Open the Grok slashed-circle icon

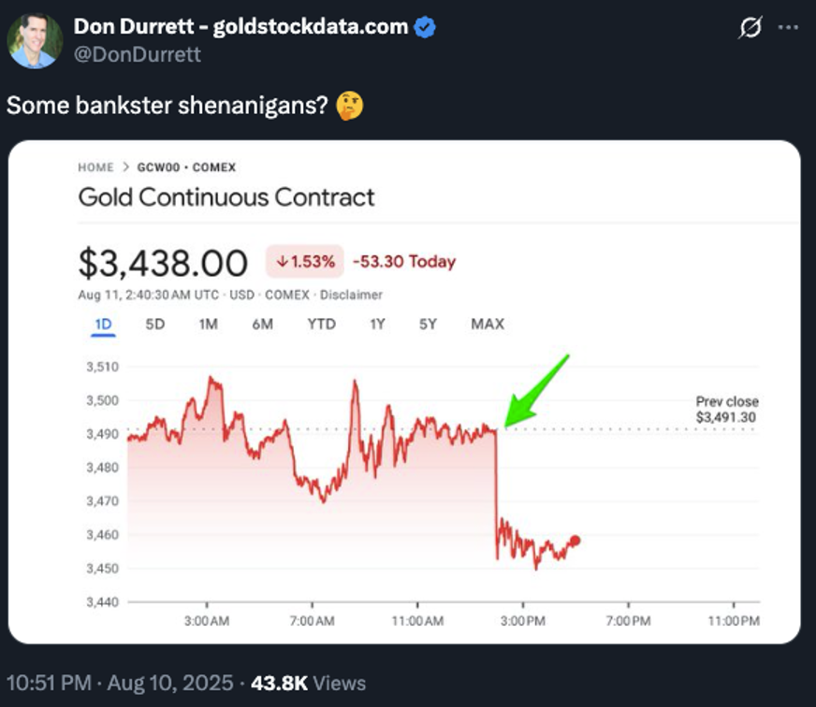(750, 27)
